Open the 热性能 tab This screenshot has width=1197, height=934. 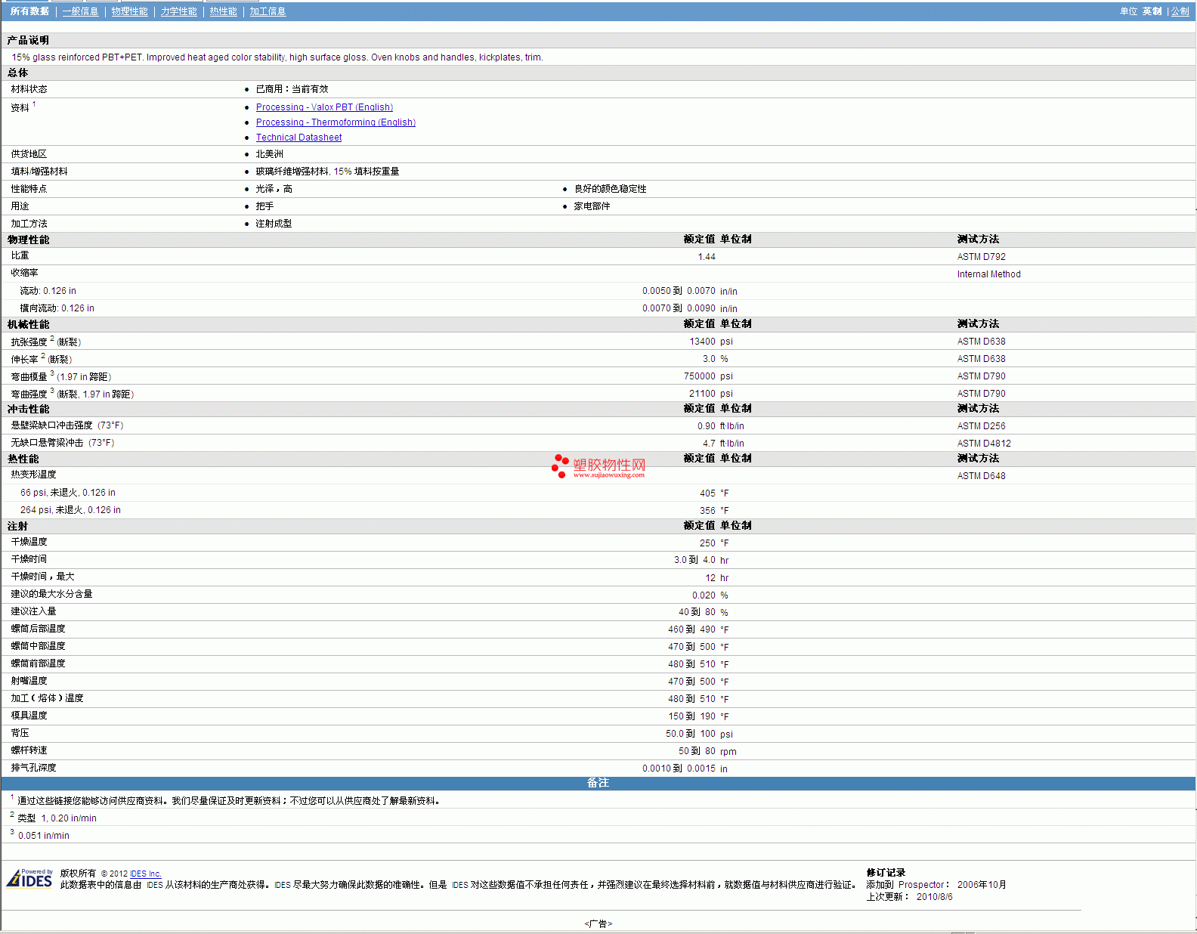223,11
